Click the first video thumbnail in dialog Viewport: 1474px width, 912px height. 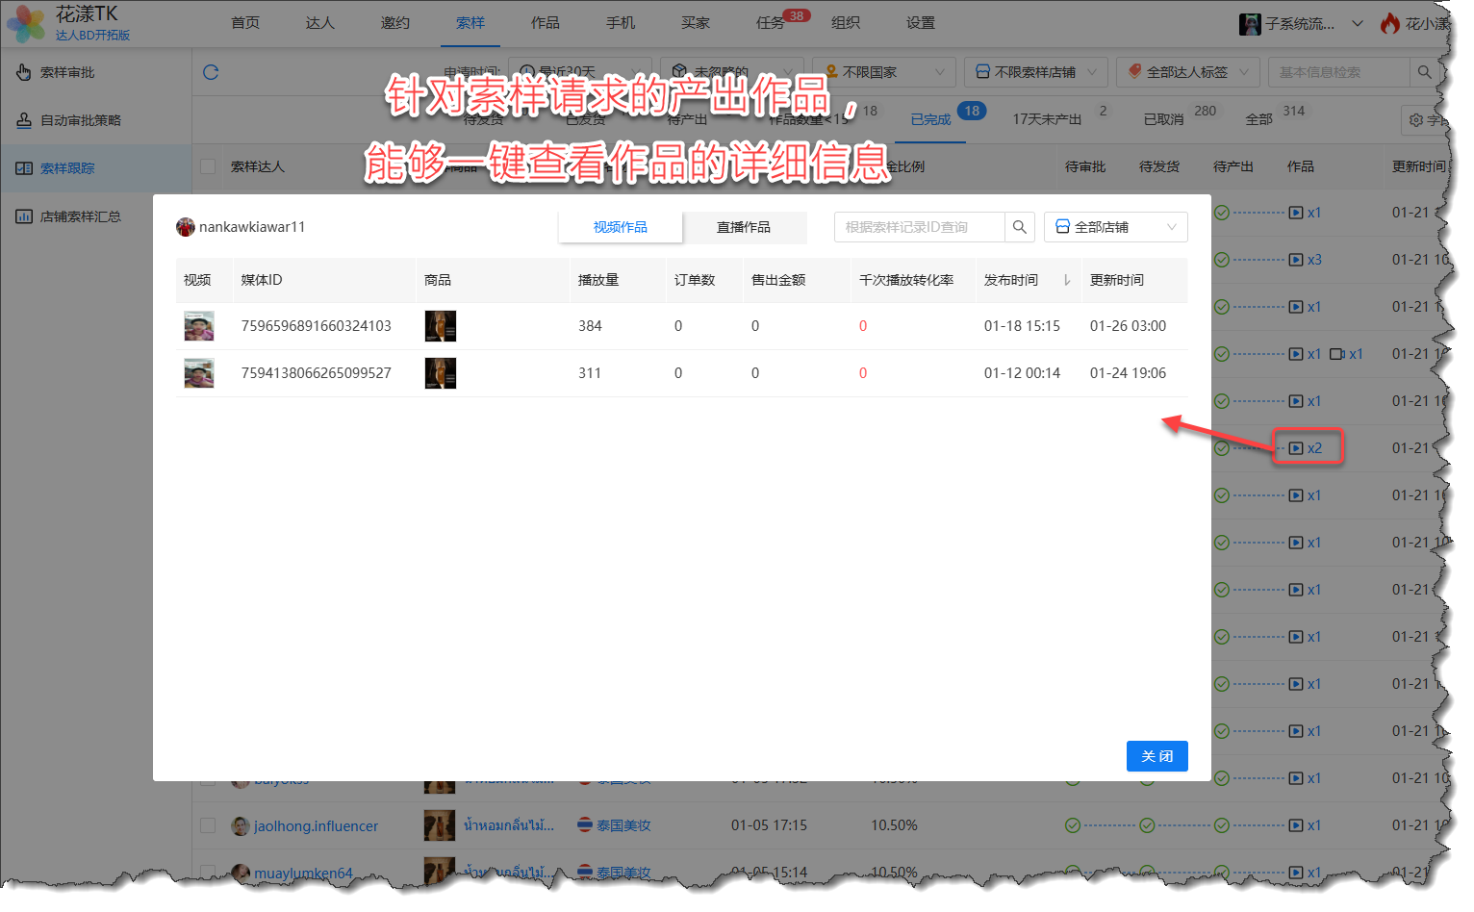(x=199, y=326)
